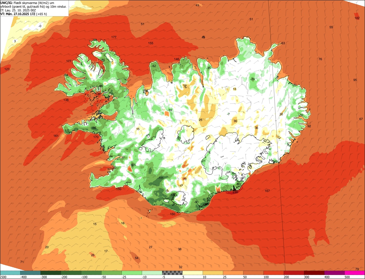Select the southern value -91
The image size is (365, 279).
coord(196,202)
